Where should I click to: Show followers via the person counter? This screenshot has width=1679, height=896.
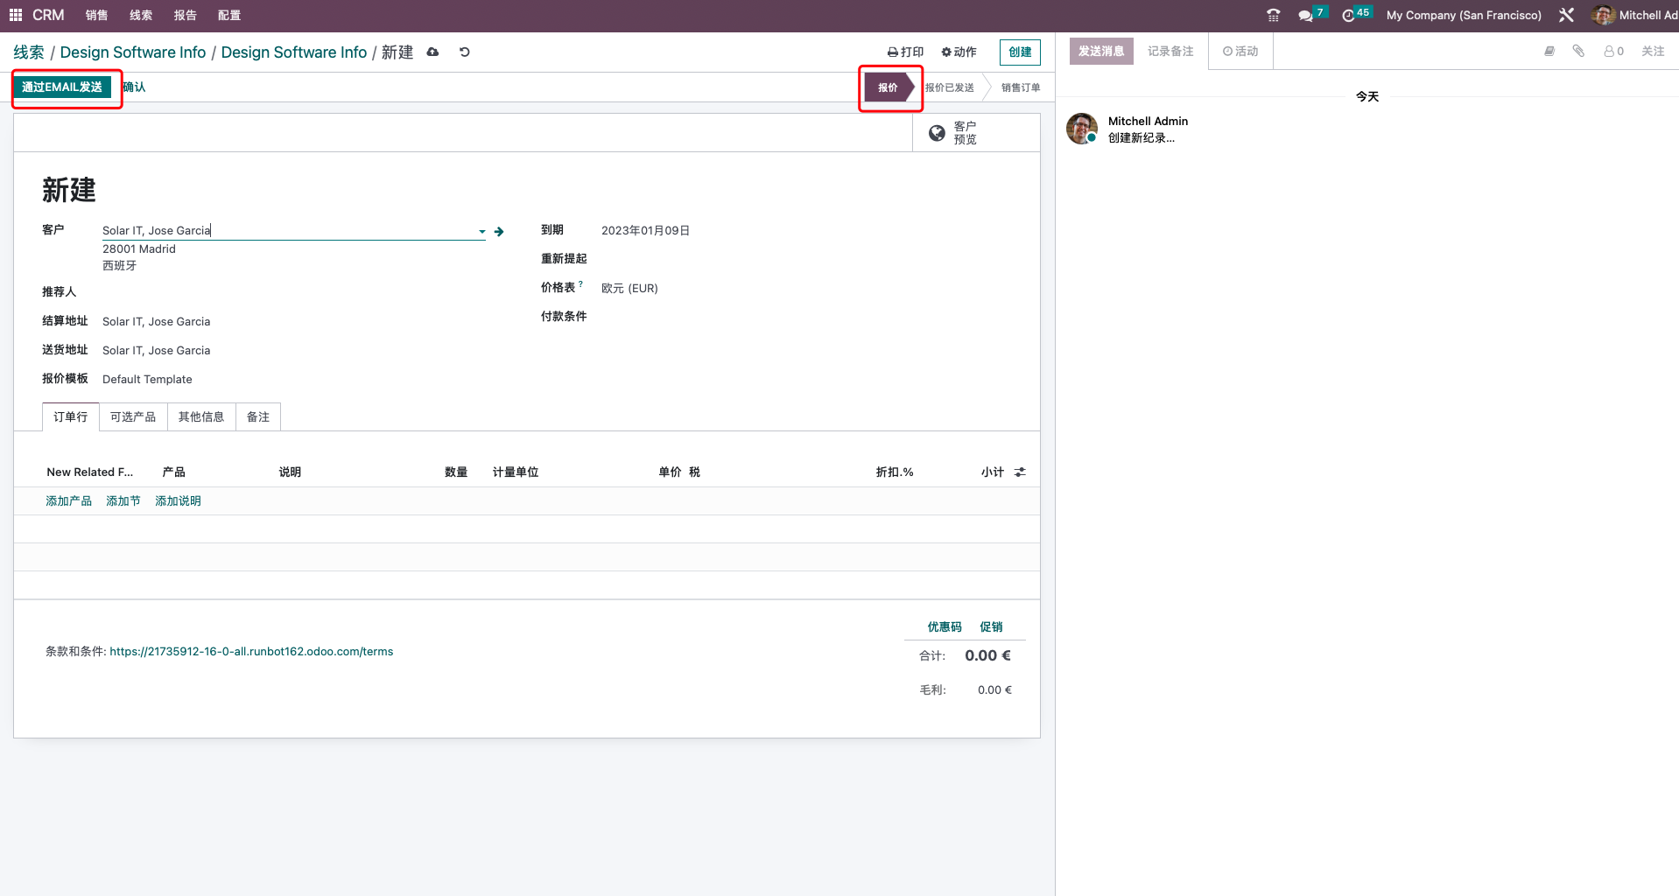coord(1613,51)
